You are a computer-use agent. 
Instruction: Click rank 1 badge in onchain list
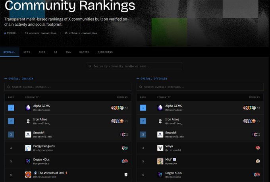[11, 108]
